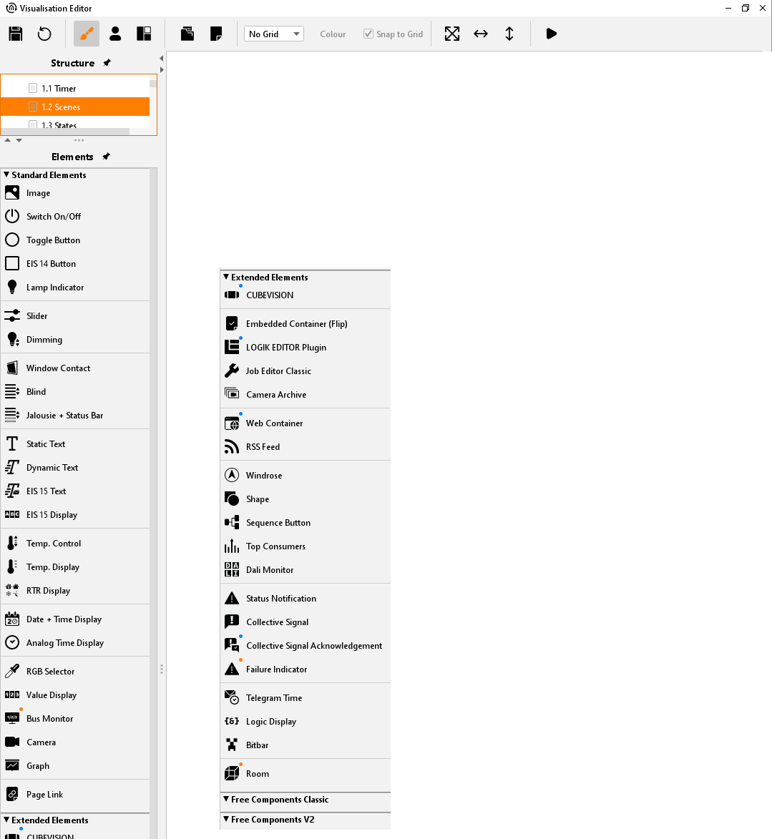Start preview with the play button

[551, 34]
